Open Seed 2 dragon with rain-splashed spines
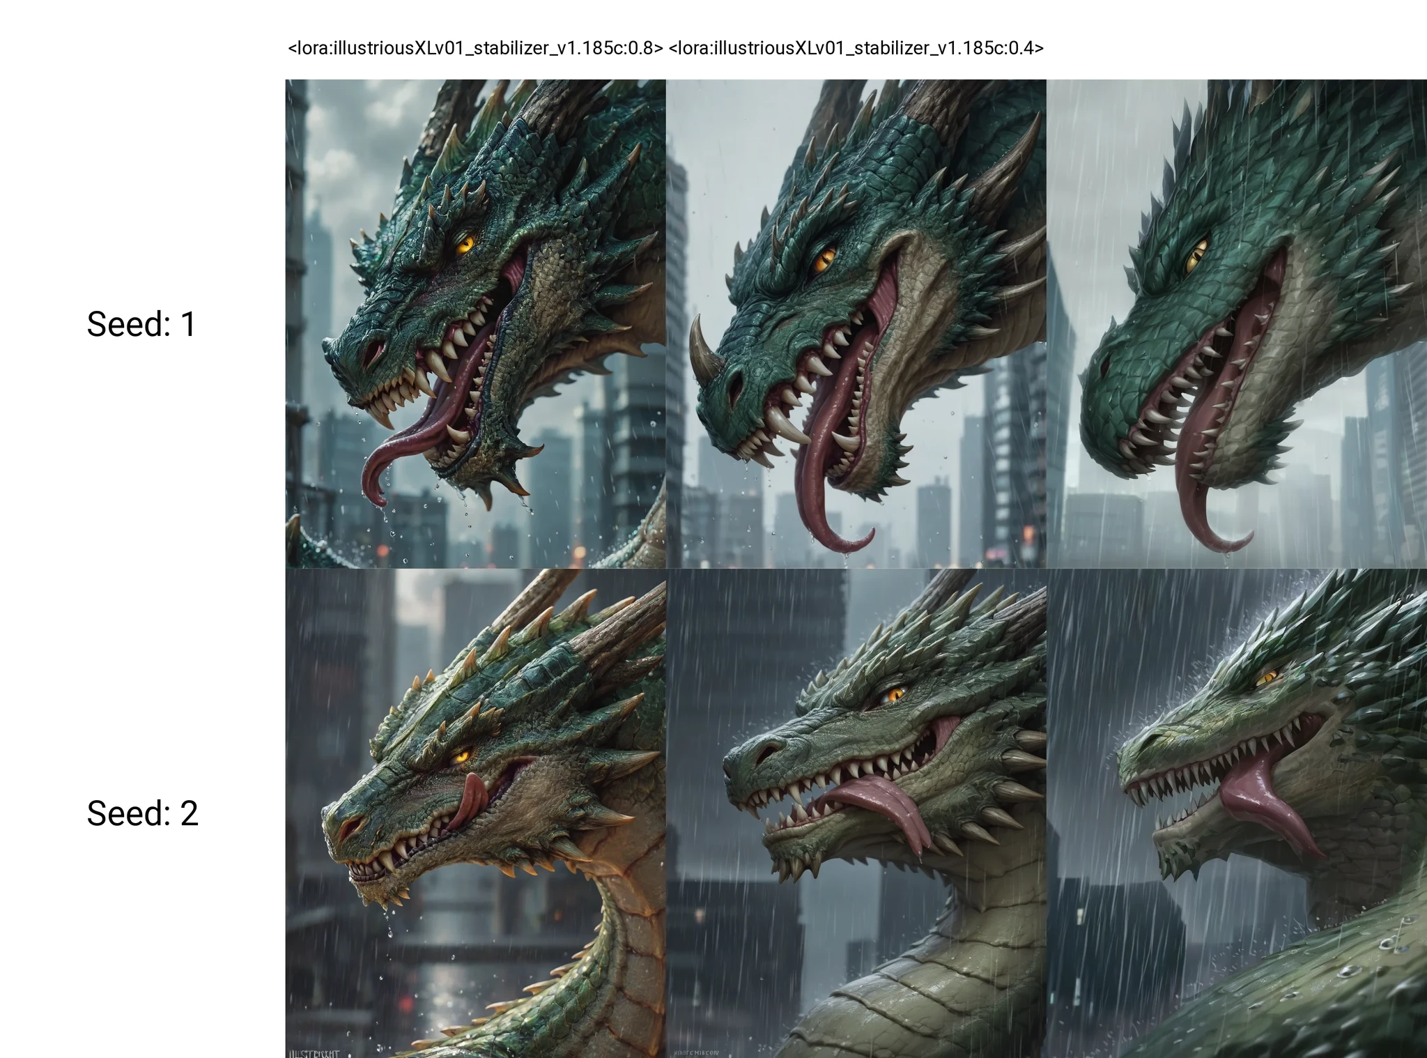The width and height of the screenshot is (1427, 1058). (1237, 813)
